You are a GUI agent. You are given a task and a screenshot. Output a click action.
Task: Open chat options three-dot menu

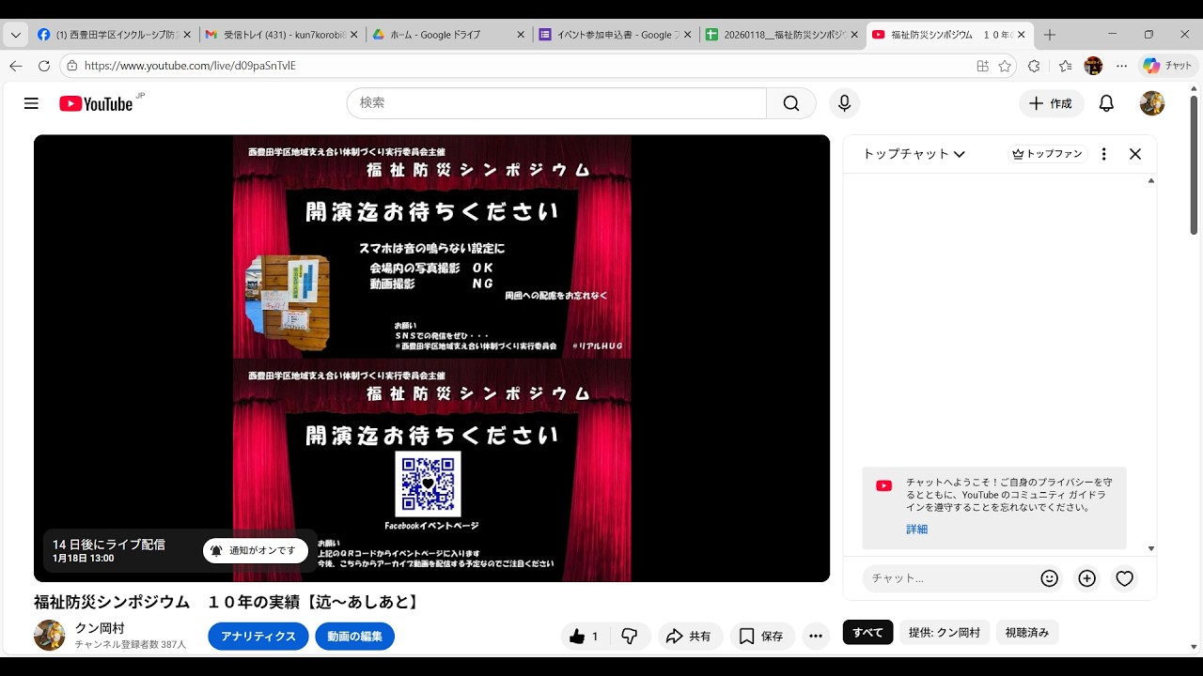1103,154
